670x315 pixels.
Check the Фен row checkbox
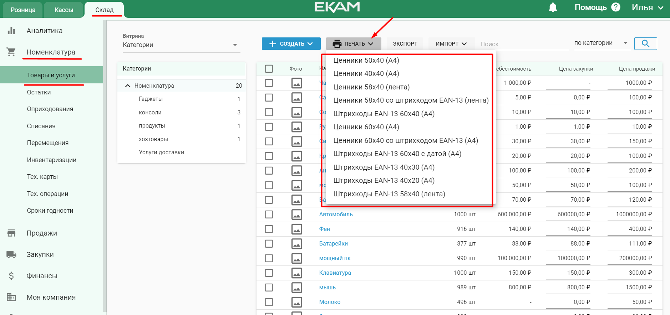[x=269, y=229]
